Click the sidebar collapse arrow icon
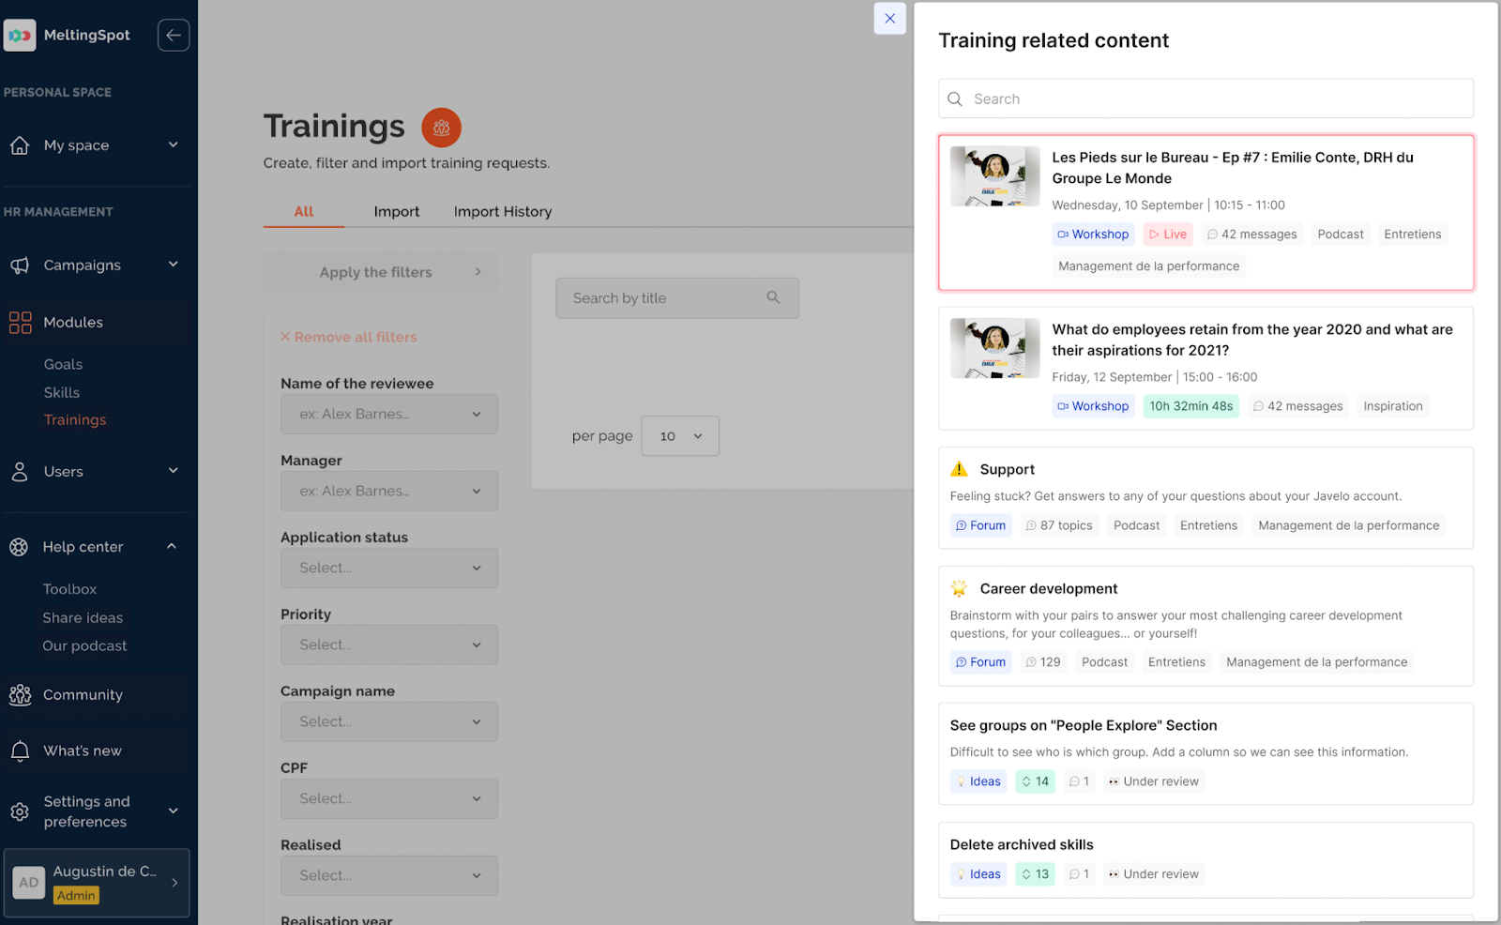Image resolution: width=1501 pixels, height=925 pixels. click(174, 36)
